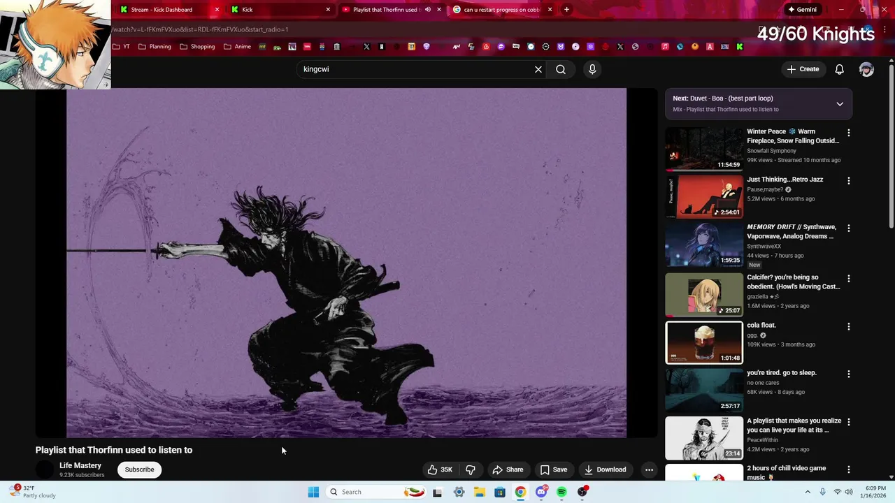Open the Planning bookmarks folder
The width and height of the screenshot is (895, 503).
click(x=155, y=47)
